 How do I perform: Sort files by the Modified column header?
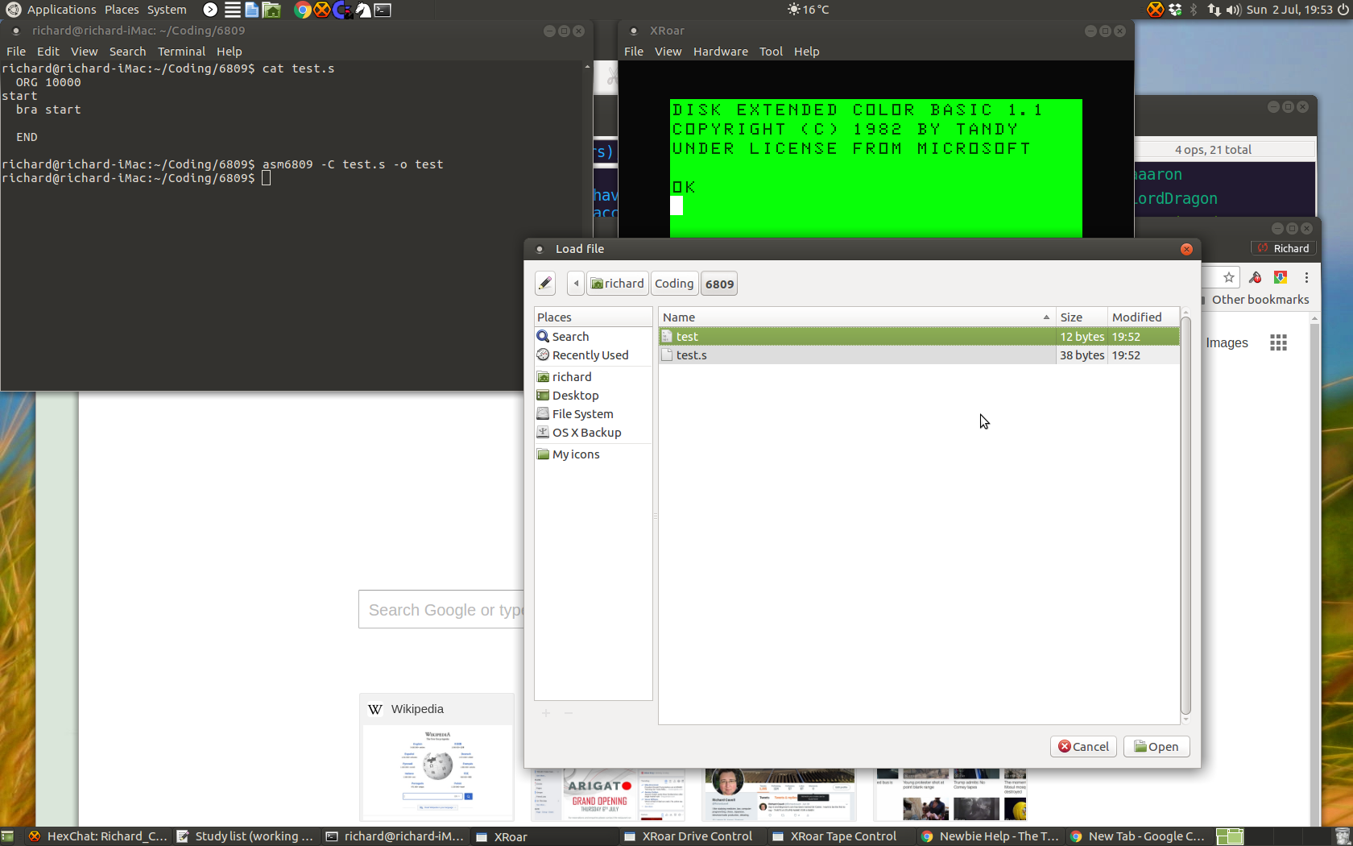click(x=1143, y=317)
